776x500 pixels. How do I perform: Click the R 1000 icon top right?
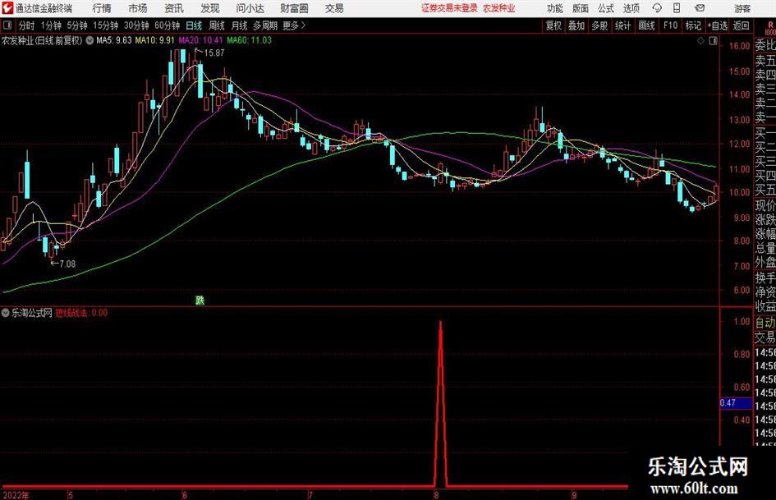click(770, 28)
